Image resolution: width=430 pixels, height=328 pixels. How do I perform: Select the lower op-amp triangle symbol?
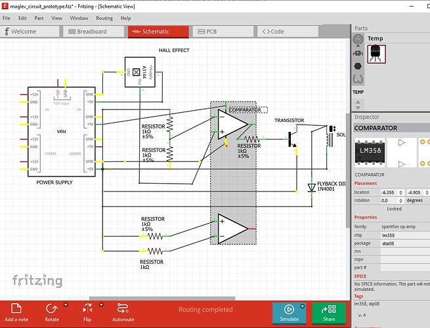click(x=233, y=229)
